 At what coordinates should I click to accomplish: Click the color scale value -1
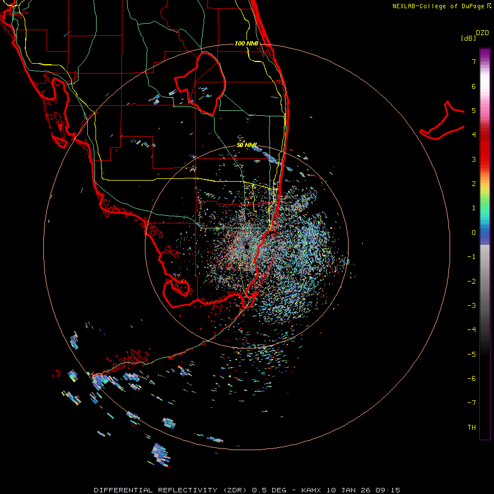click(471, 257)
